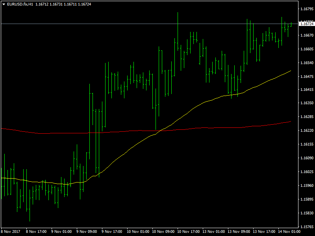This screenshot has width=315, height=236.
Task: Click the 9 Nov 17:00 time label
Action: coord(112,232)
